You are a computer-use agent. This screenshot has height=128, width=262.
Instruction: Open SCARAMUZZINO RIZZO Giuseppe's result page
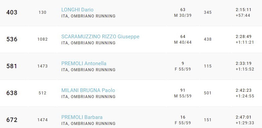coord(100,37)
